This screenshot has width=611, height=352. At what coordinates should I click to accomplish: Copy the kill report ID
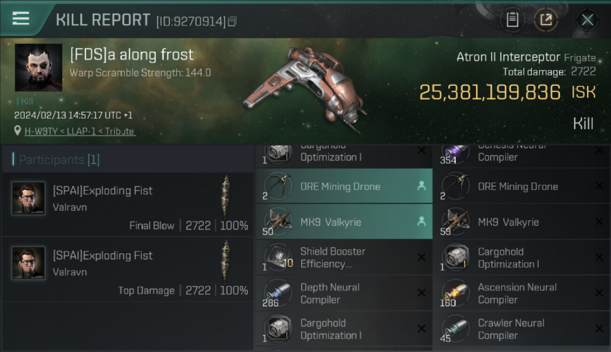233,21
